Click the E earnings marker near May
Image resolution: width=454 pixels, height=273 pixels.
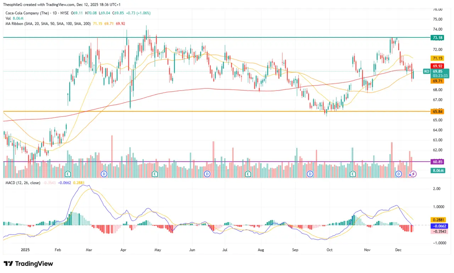(x=155, y=174)
